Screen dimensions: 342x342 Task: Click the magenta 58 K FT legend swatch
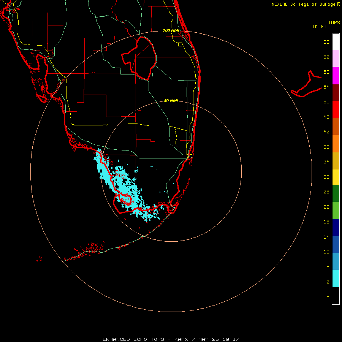336,76
